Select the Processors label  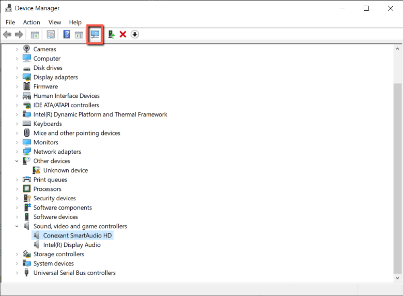[x=48, y=189]
